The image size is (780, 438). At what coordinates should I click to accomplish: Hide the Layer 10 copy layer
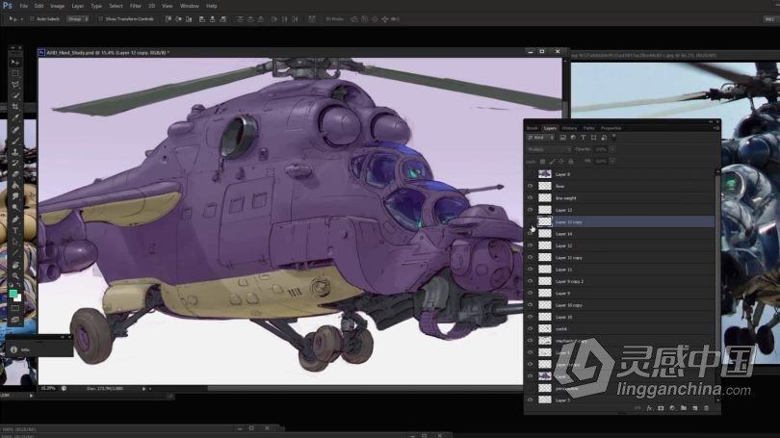(530, 305)
